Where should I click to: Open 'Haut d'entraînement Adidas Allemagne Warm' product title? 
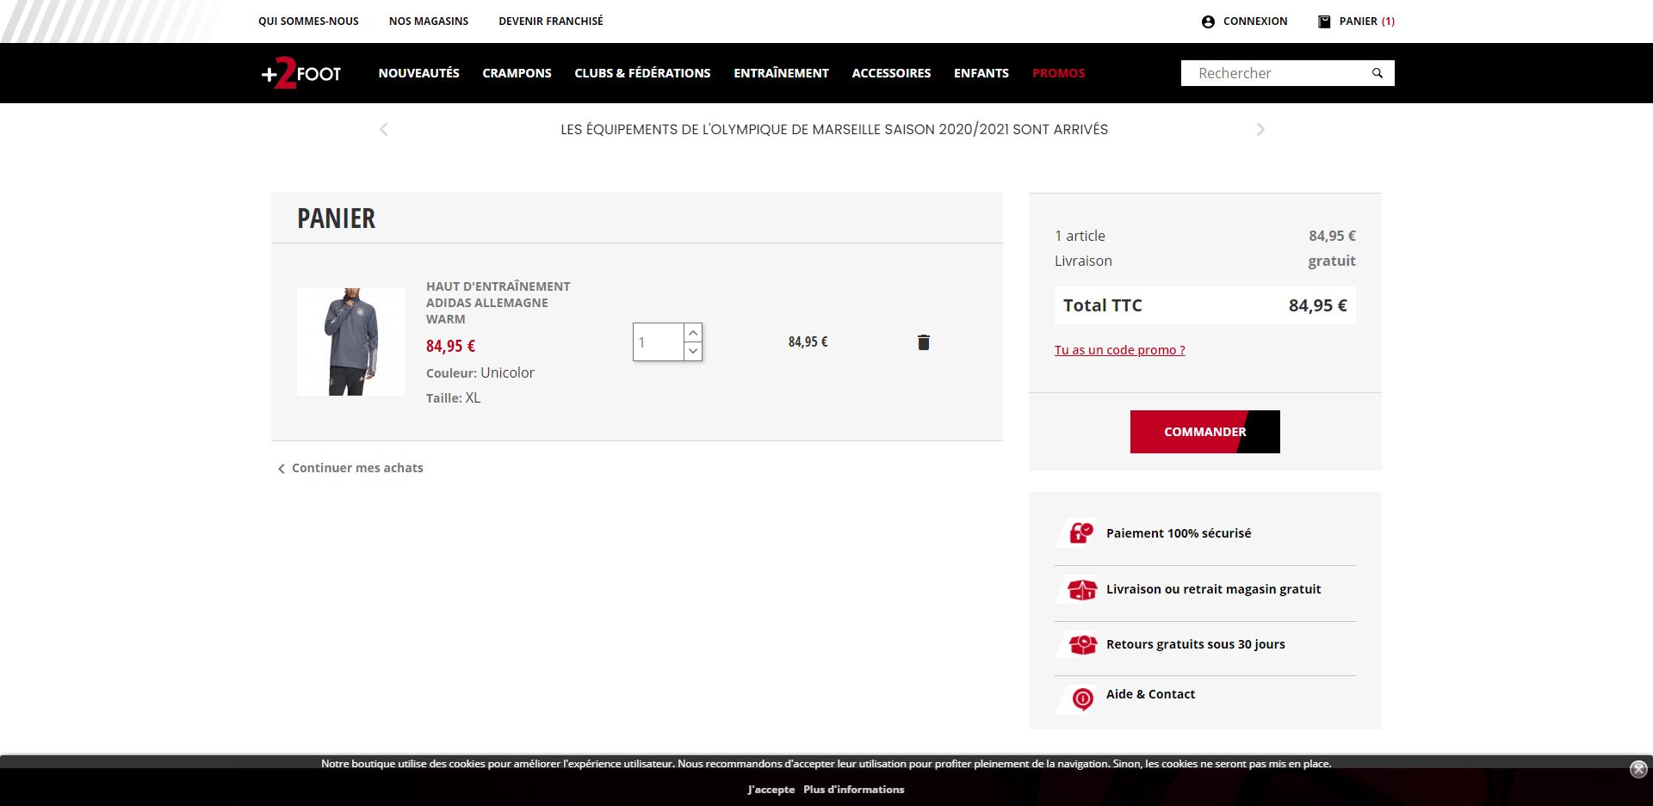coord(498,303)
